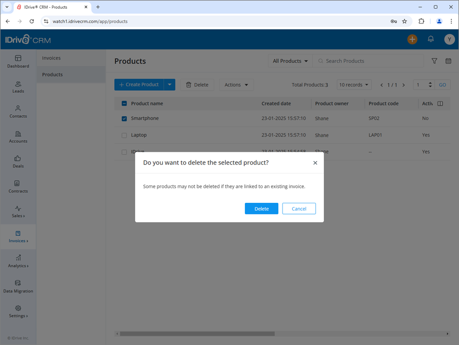The width and height of the screenshot is (459, 345).
Task: Open the All Products dropdown
Action: click(290, 61)
